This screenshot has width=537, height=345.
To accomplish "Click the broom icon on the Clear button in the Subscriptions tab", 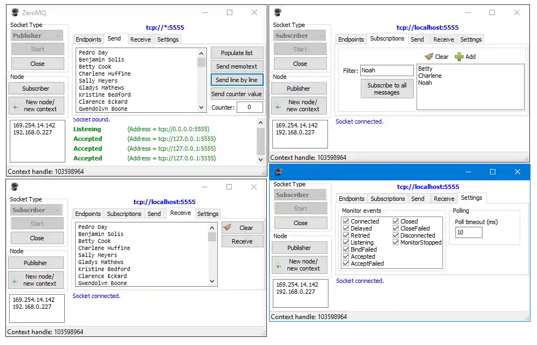I will (x=429, y=57).
